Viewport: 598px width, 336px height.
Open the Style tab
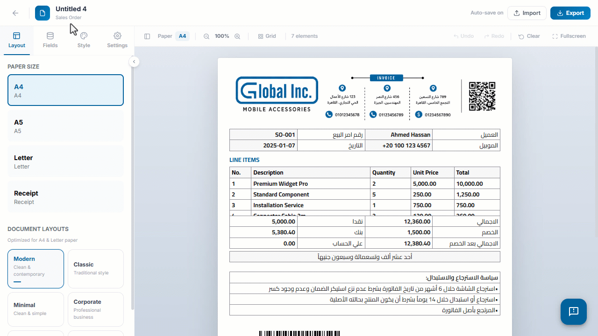pos(84,40)
